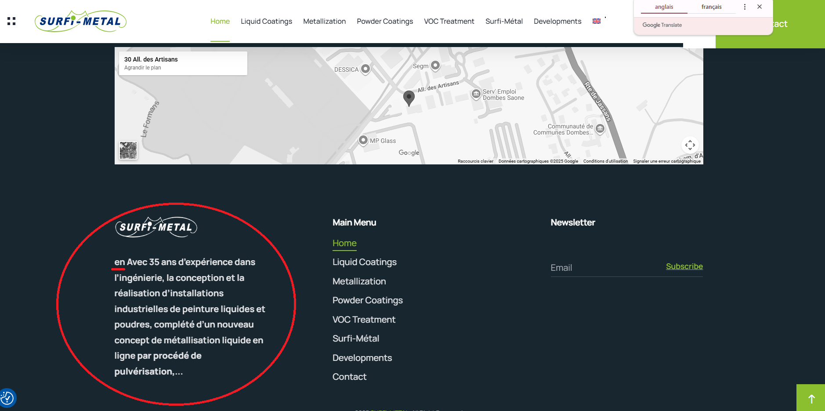Click the DESSICA map marker

[x=365, y=69]
